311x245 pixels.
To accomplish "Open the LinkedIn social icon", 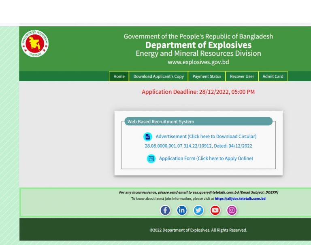I will pyautogui.click(x=182, y=210).
